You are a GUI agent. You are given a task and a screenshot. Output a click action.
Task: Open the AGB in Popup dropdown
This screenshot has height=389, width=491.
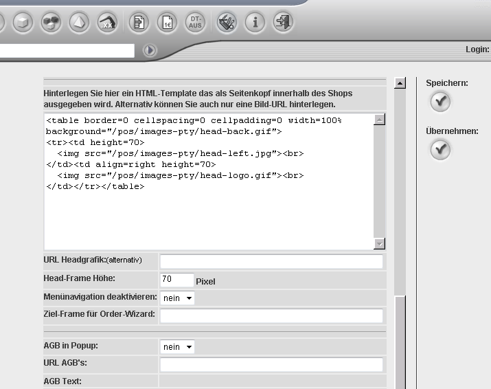click(x=177, y=347)
